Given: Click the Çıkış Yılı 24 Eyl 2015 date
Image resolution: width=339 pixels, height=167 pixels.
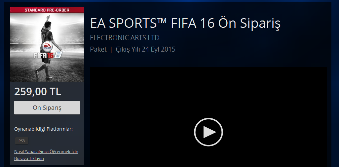Looking at the screenshot, I should (x=145, y=49).
